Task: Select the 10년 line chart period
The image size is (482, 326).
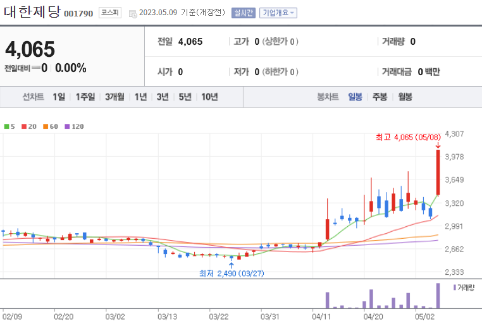Action: point(209,97)
